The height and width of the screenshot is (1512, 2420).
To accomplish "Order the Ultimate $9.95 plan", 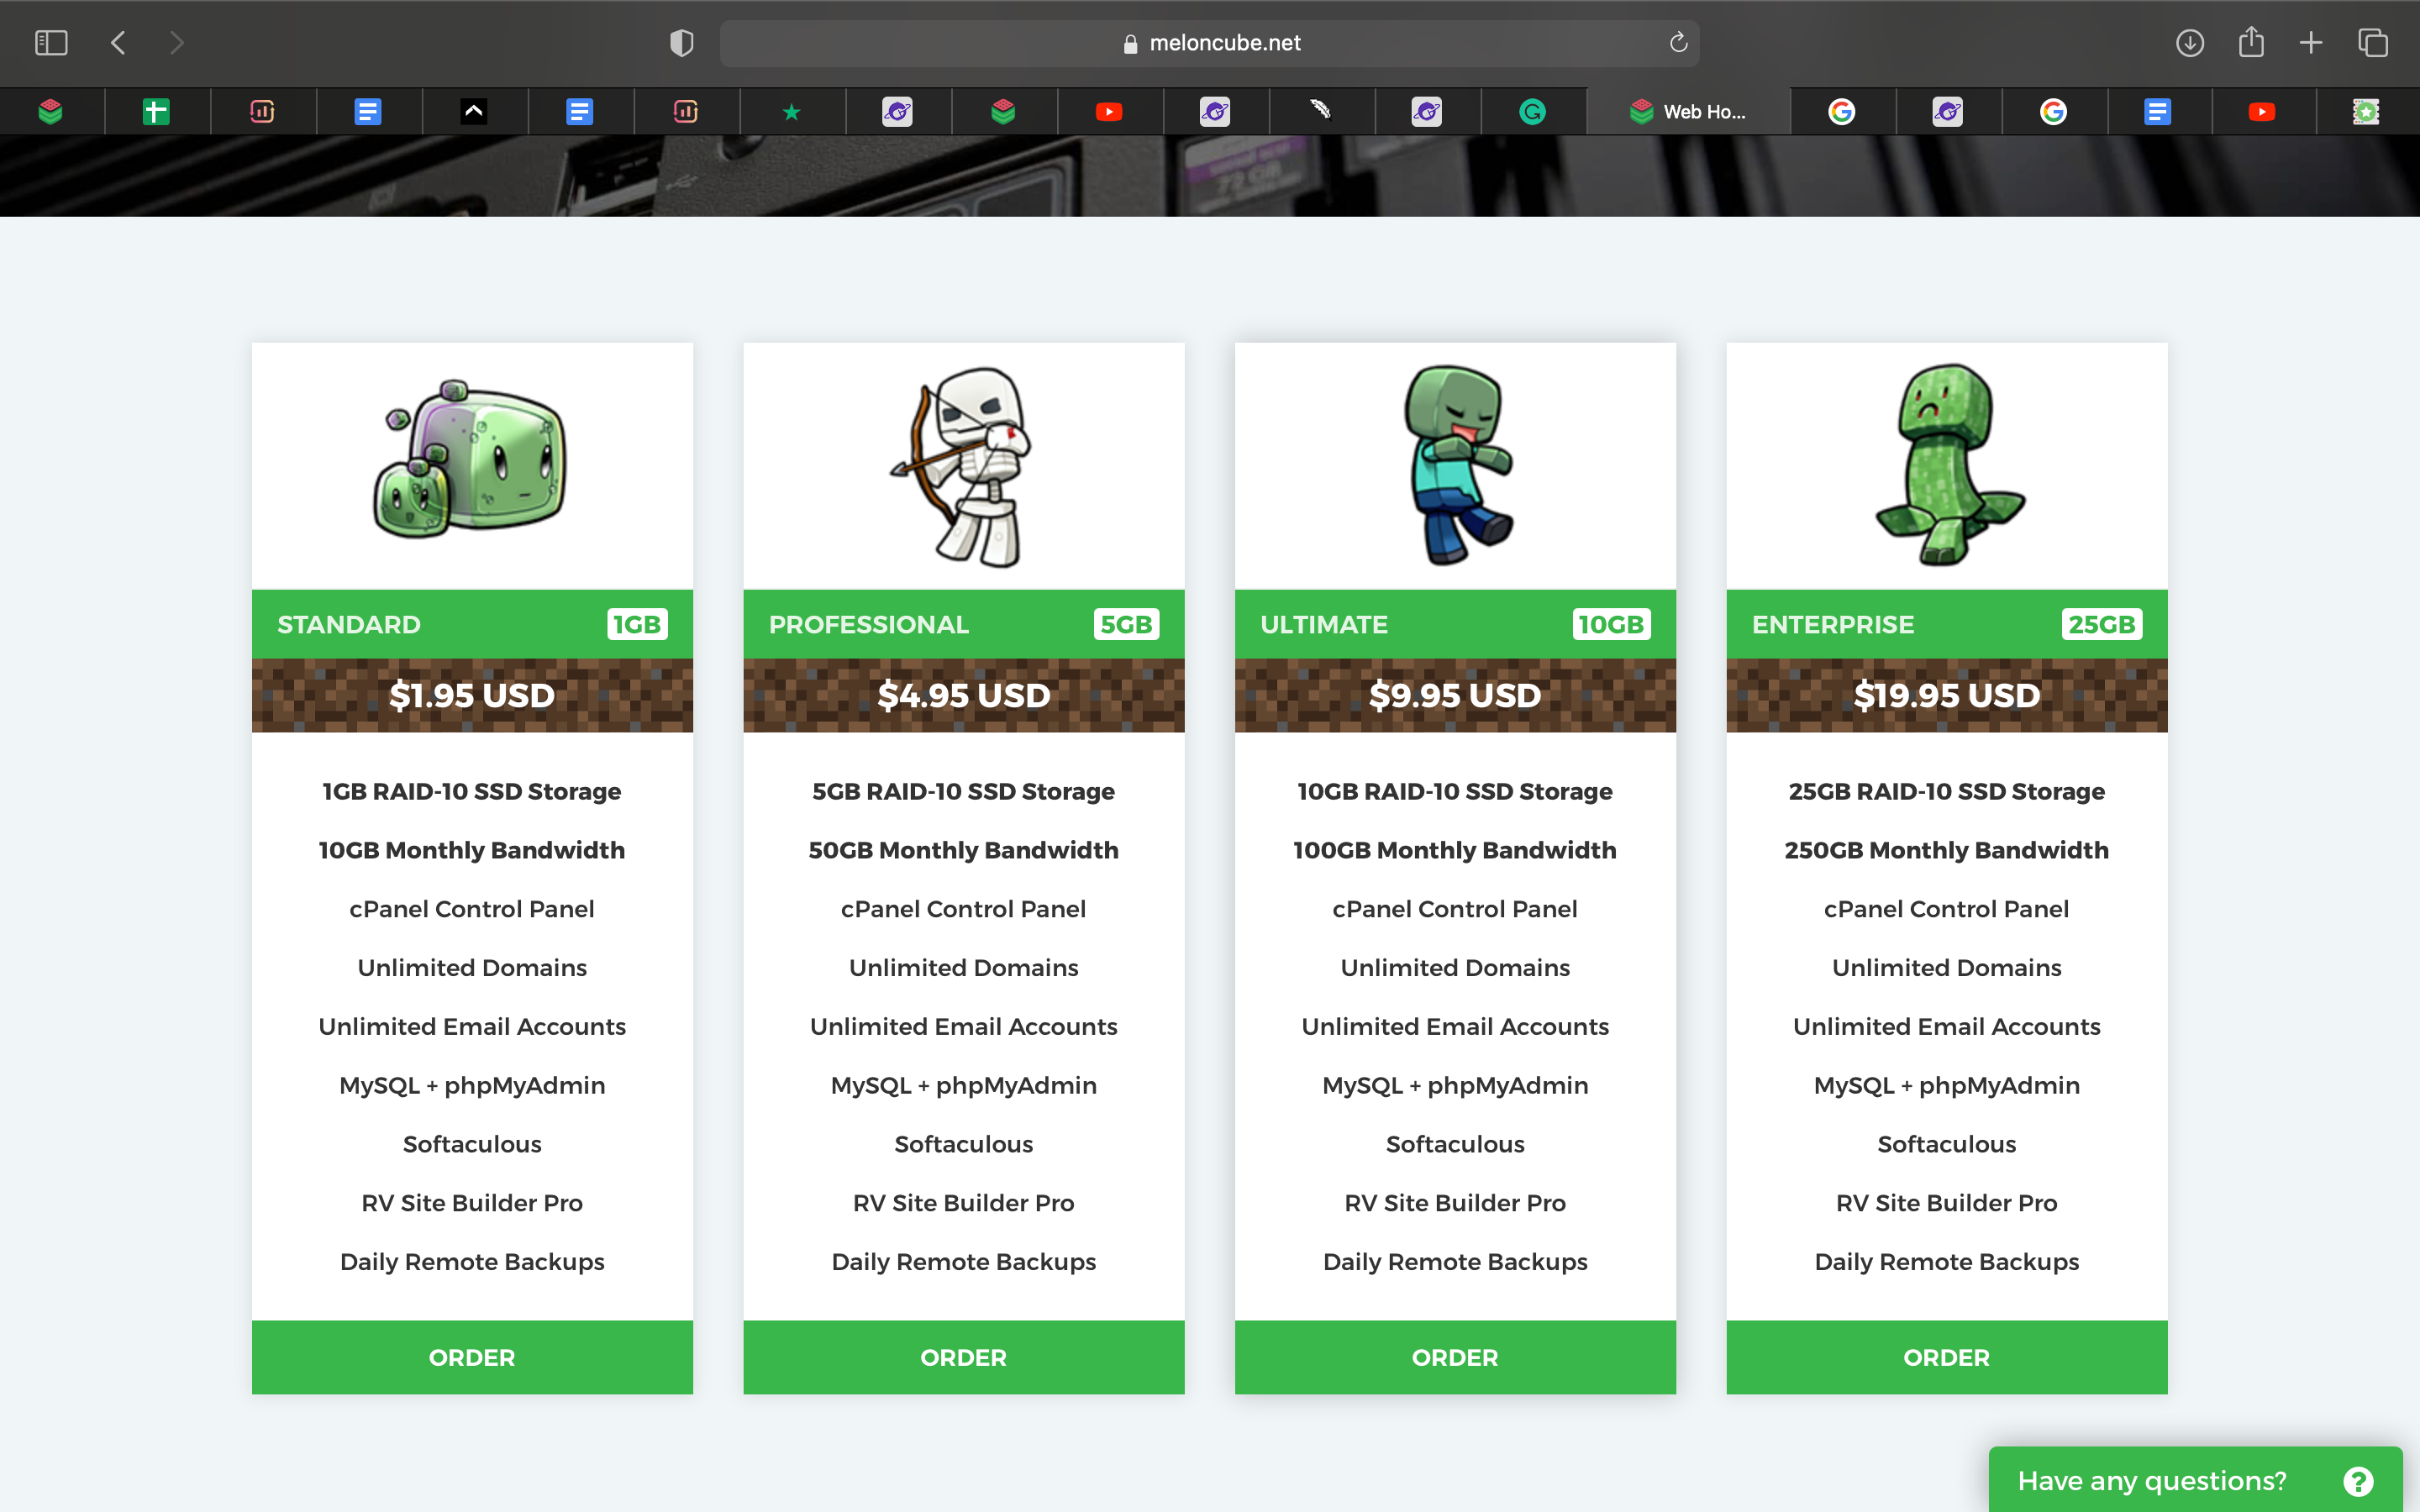I will 1455,1357.
